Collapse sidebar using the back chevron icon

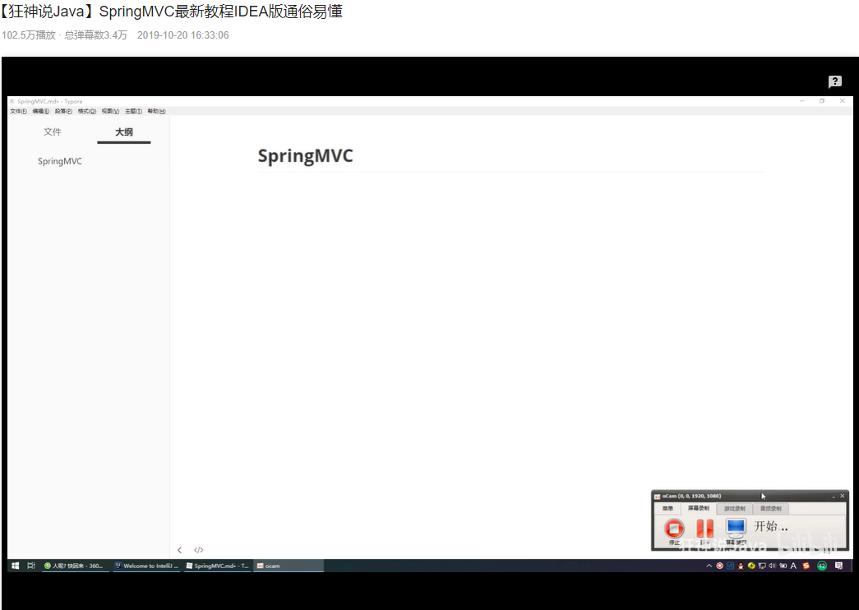pos(180,550)
